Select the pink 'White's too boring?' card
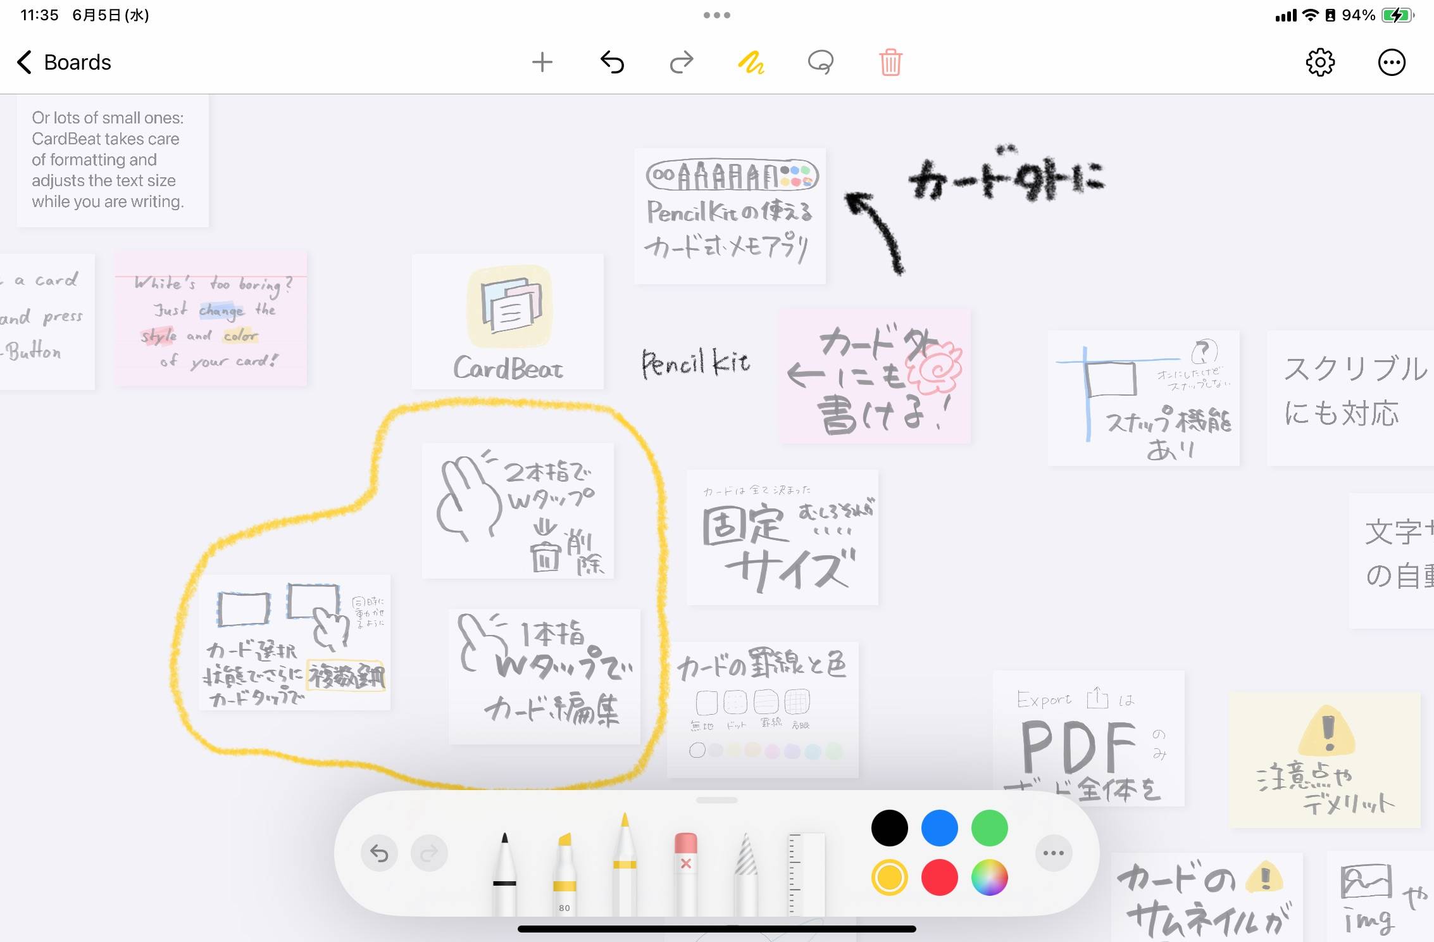 pos(211,319)
